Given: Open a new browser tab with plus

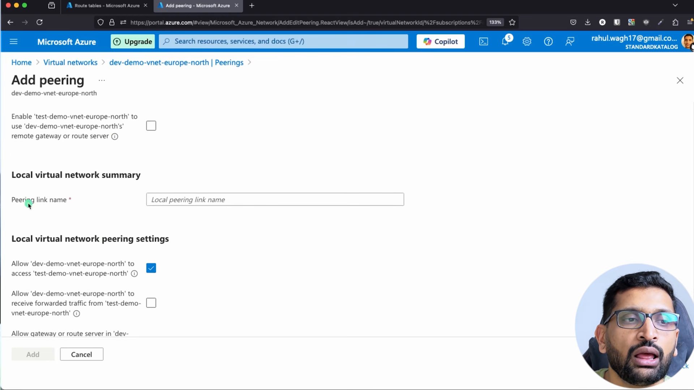Looking at the screenshot, I should 252,5.
